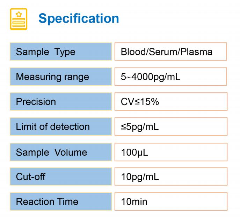Click the 10pg/mL cut-off value field

[171, 177]
